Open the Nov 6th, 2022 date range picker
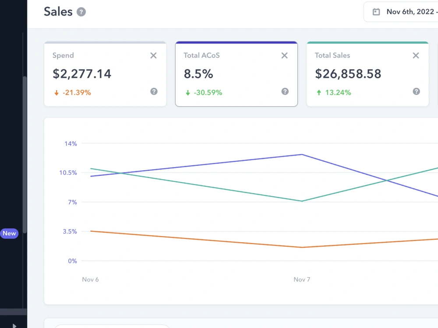The height and width of the screenshot is (328, 438). 401,12
